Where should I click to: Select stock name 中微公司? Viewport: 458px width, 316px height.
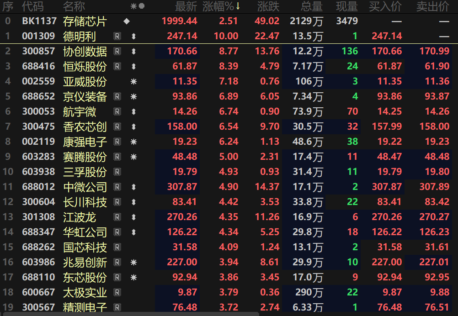[x=85, y=187]
